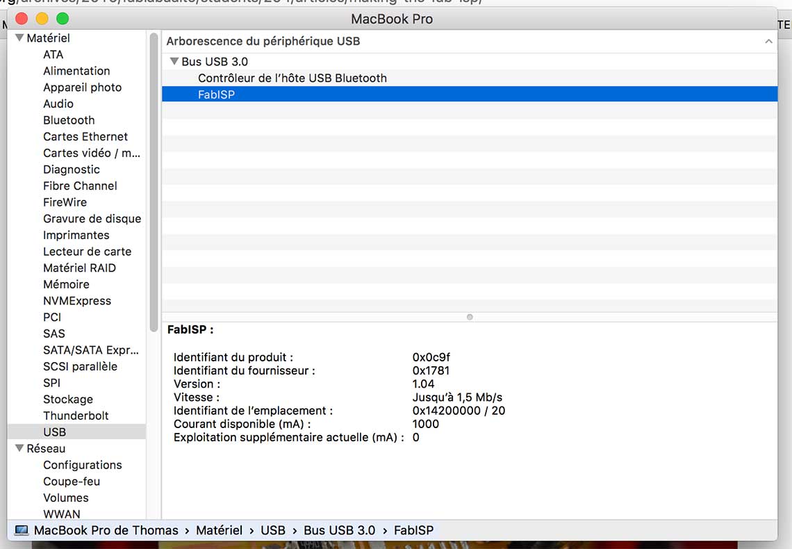Collapse the Matériel section triangle
The width and height of the screenshot is (792, 549).
19,38
